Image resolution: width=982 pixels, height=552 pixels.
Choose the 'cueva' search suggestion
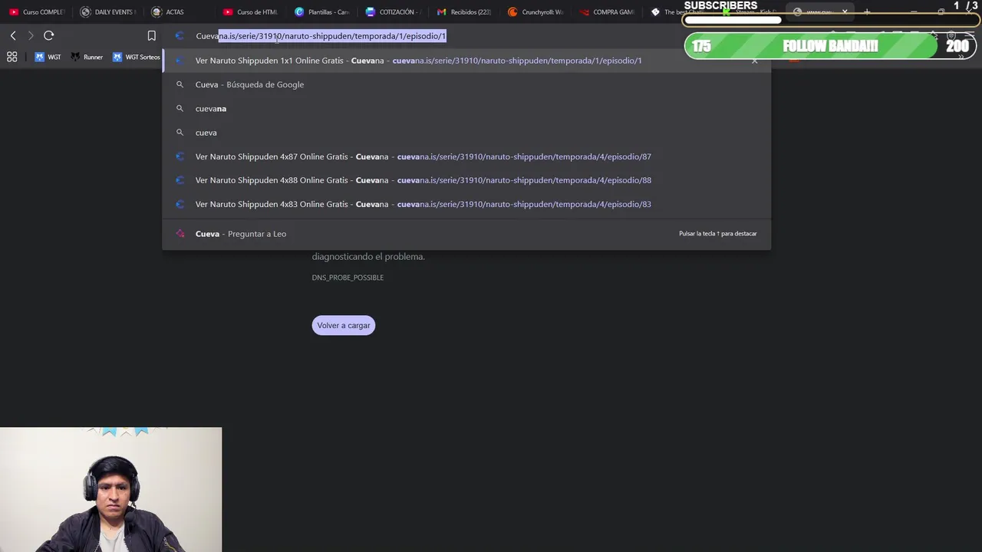point(466,133)
